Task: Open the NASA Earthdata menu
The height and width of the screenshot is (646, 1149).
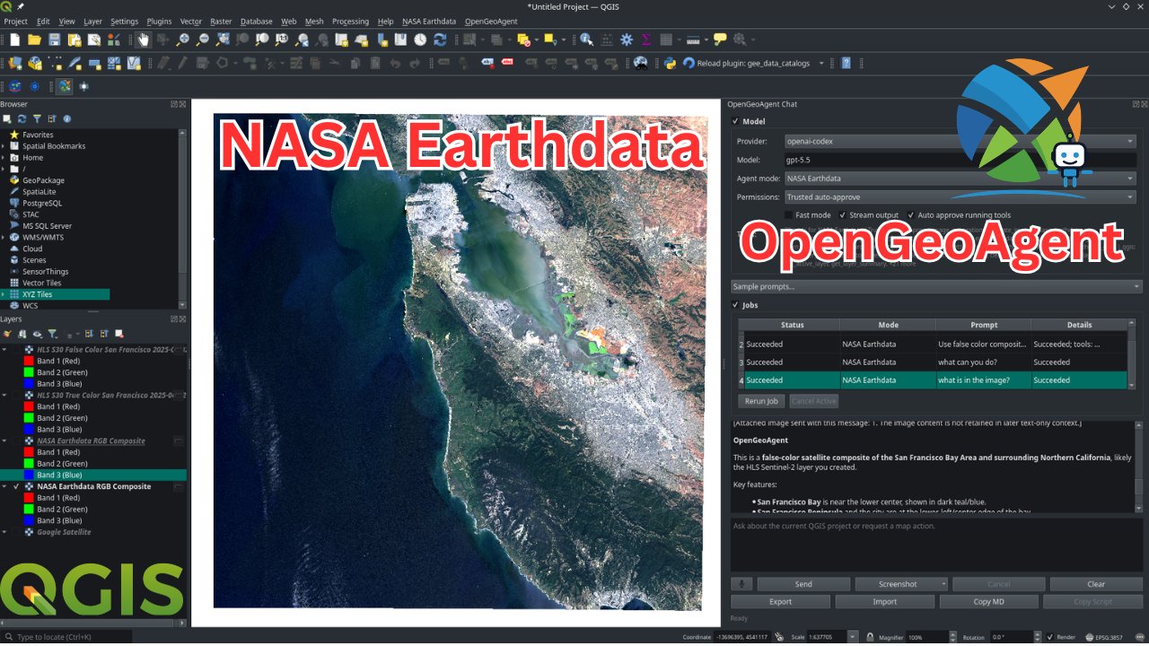Action: pos(429,21)
